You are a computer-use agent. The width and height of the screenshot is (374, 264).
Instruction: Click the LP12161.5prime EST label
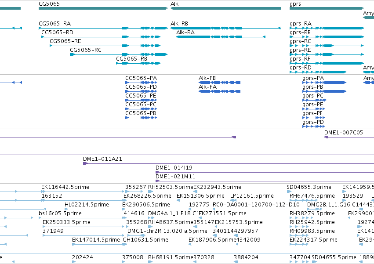(252, 196)
